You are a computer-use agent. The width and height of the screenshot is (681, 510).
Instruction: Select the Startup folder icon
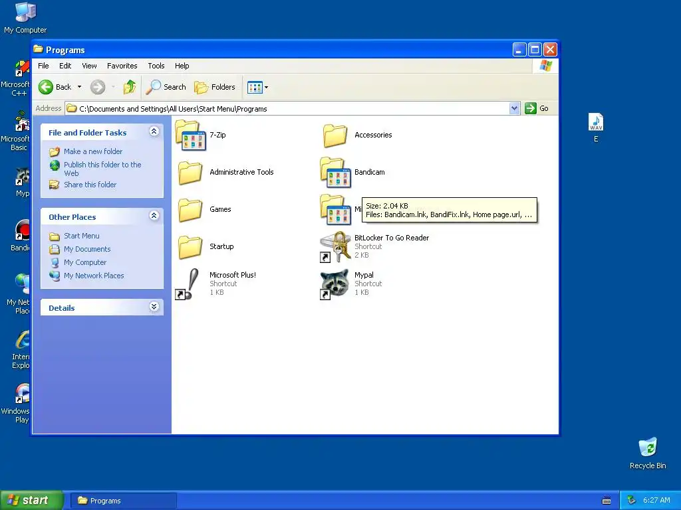[190, 247]
